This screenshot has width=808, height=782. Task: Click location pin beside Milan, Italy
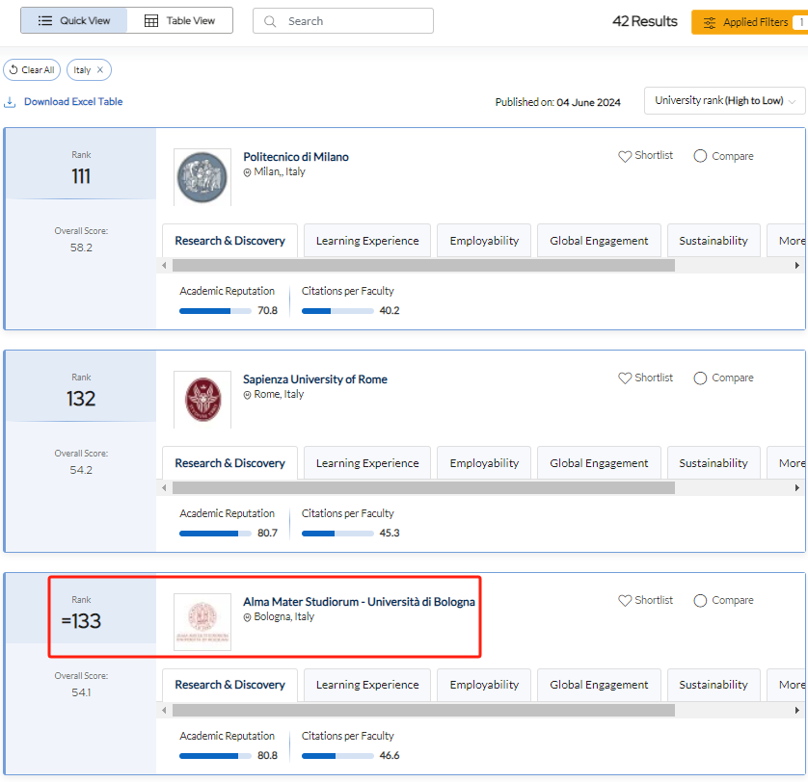tap(248, 172)
